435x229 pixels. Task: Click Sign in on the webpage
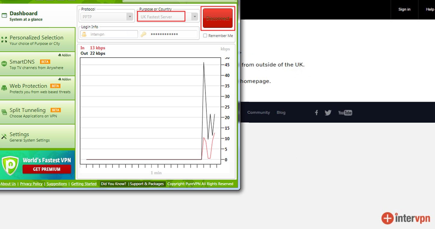pos(404,9)
